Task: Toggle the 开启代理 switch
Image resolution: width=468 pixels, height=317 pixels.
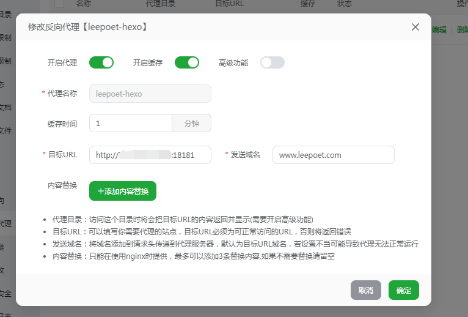Action: [101, 62]
